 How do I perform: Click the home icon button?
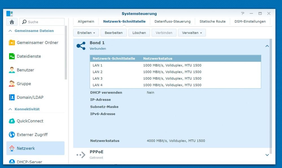(x=12, y=22)
